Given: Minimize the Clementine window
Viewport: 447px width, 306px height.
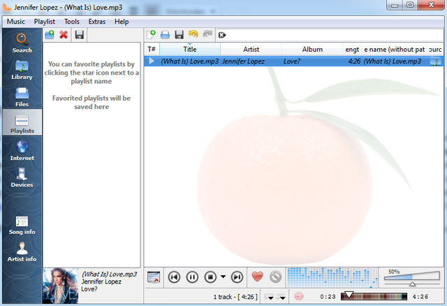Looking at the screenshot, I should point(395,5).
